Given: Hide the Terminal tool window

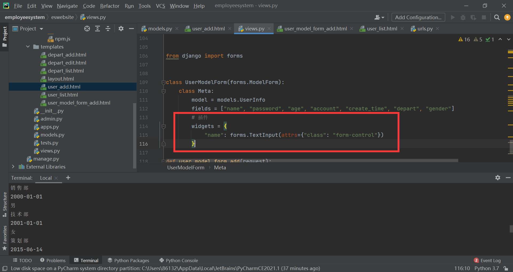Looking at the screenshot, I should click(x=508, y=178).
